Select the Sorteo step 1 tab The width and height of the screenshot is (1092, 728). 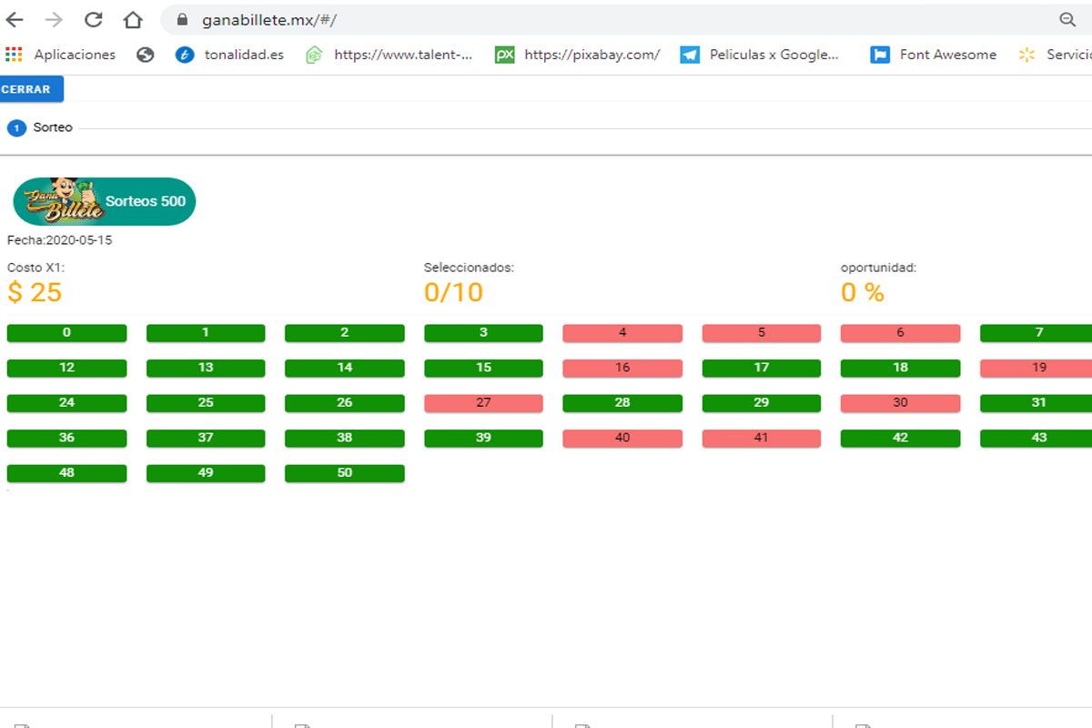click(x=40, y=128)
